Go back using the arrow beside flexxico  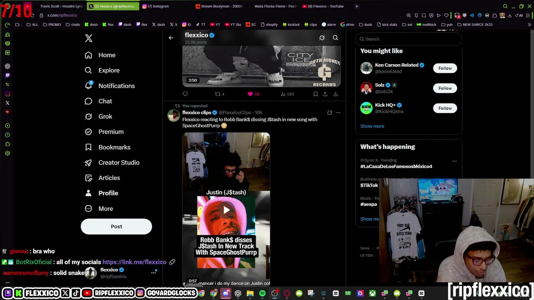(x=171, y=38)
